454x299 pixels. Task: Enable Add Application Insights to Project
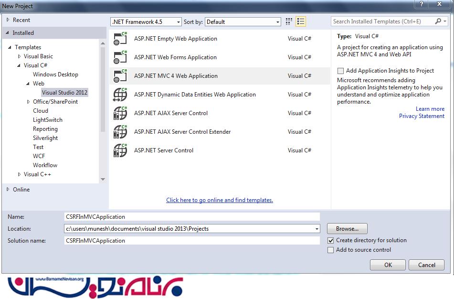(x=341, y=71)
